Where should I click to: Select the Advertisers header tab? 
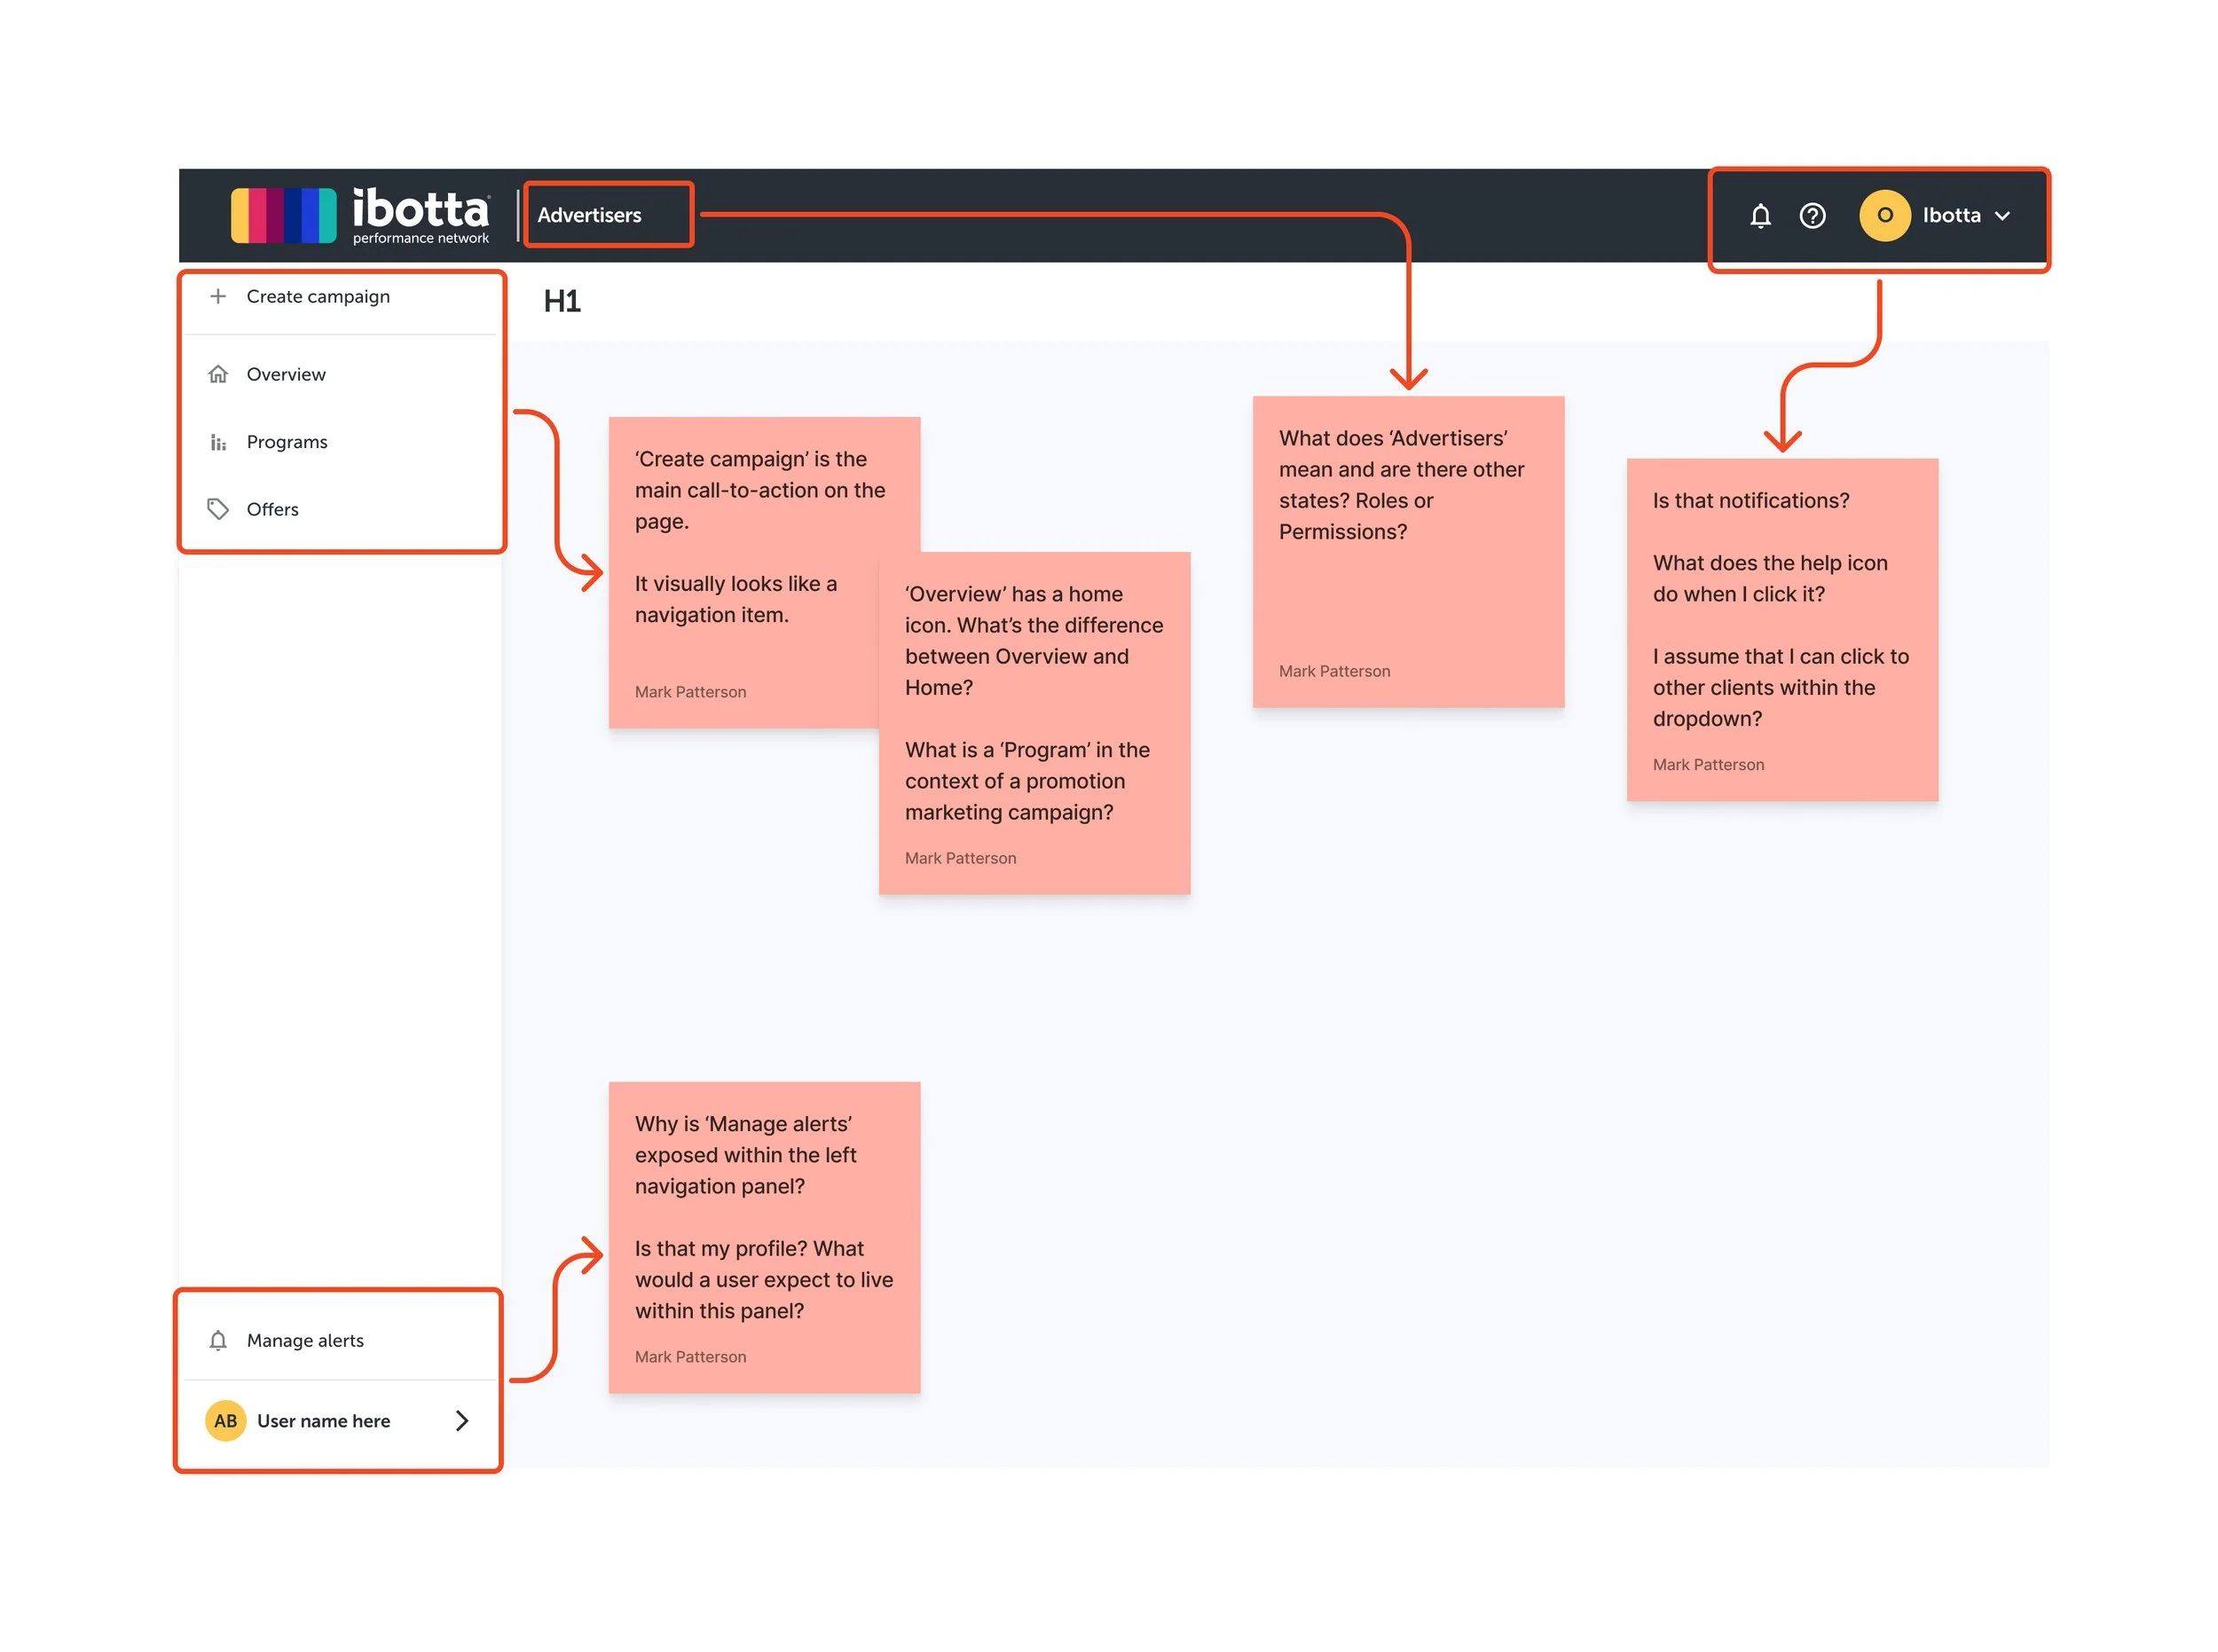(589, 215)
